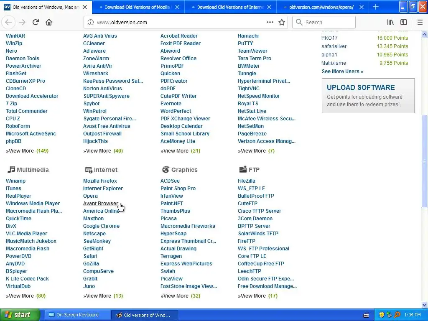Close the Mozilla old versions tab
This screenshot has width=428, height=321.
(x=177, y=7)
